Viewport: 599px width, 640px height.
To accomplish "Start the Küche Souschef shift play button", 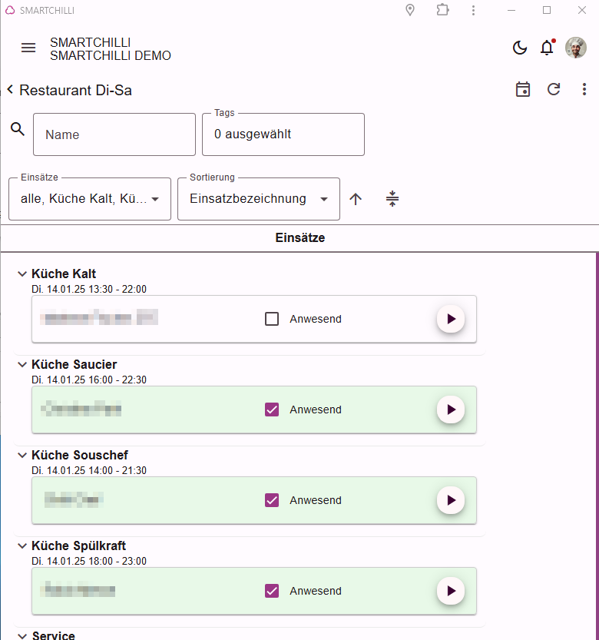I will 451,500.
